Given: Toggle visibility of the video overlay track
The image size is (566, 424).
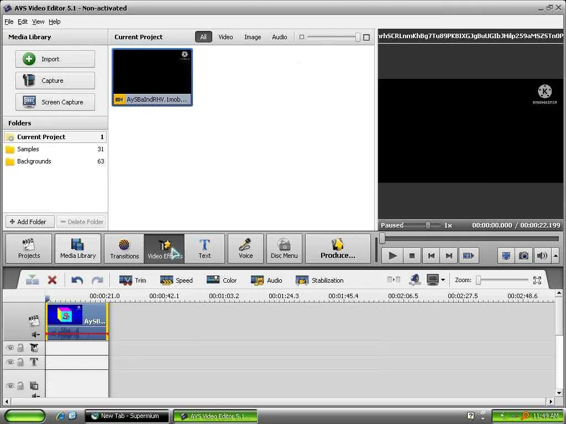Looking at the screenshot, I should pos(10,348).
